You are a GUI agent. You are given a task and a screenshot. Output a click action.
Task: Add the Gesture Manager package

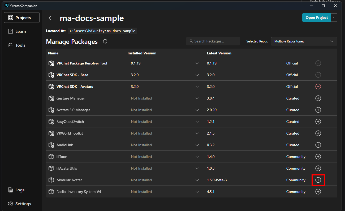click(318, 98)
